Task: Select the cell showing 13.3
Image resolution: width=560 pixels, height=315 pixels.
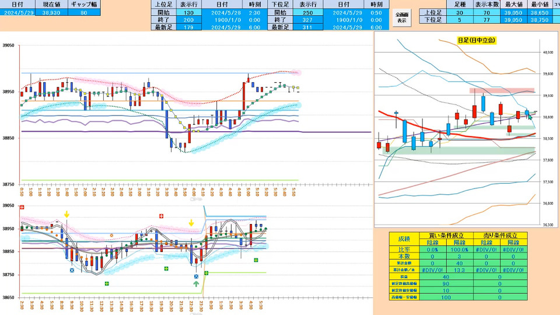Action: point(459,270)
